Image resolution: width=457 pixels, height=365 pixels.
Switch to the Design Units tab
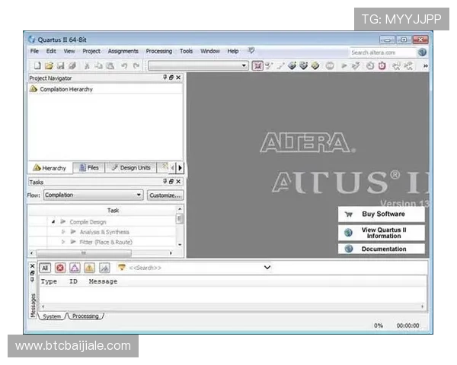(131, 167)
